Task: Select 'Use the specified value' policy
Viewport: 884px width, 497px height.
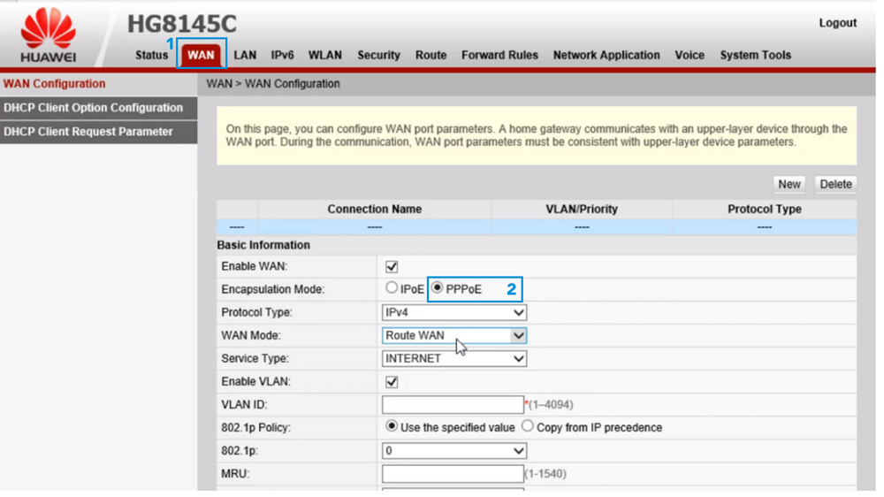Action: [x=392, y=426]
